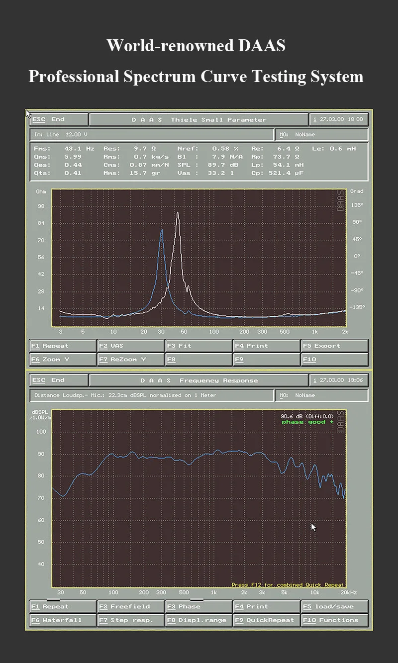The width and height of the screenshot is (398, 663).
Task: Open F2 VAS measurement
Action: coord(131,346)
